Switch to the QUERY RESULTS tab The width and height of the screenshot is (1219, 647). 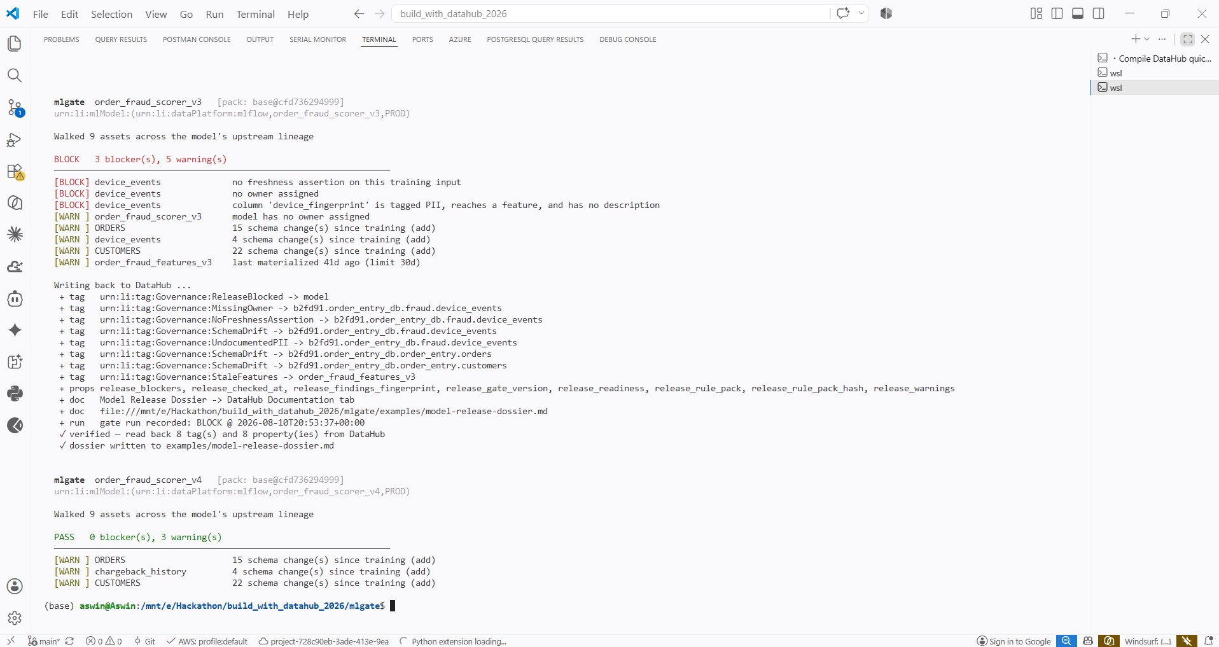[121, 39]
